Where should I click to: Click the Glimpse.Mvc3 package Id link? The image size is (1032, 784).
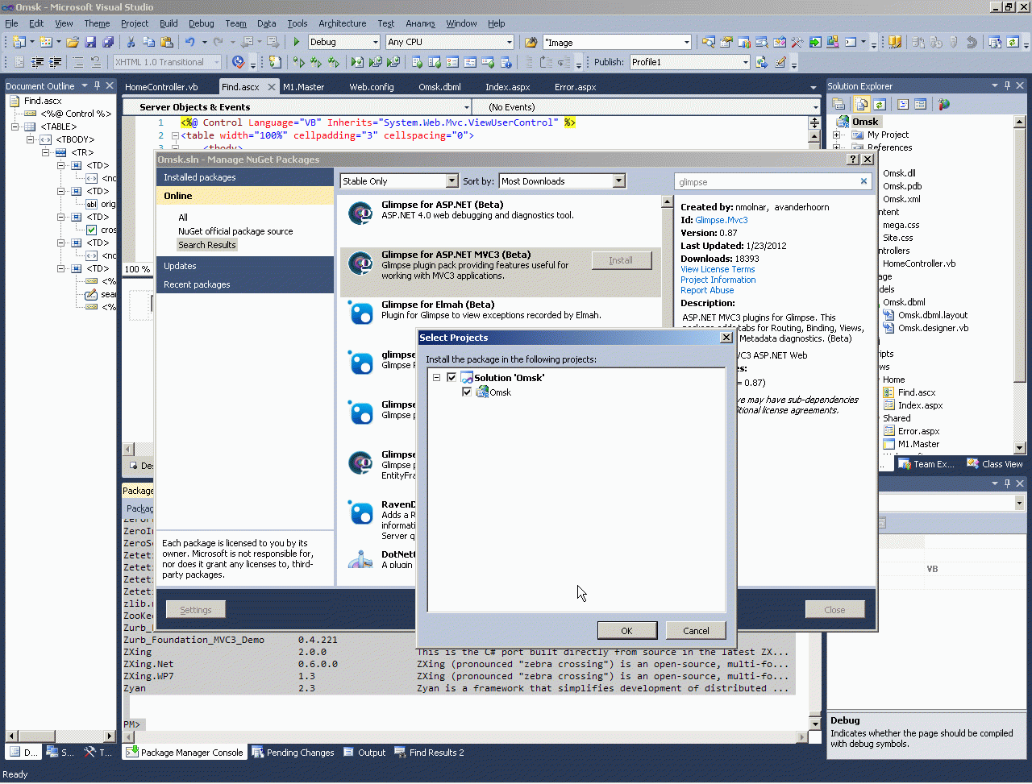(722, 220)
